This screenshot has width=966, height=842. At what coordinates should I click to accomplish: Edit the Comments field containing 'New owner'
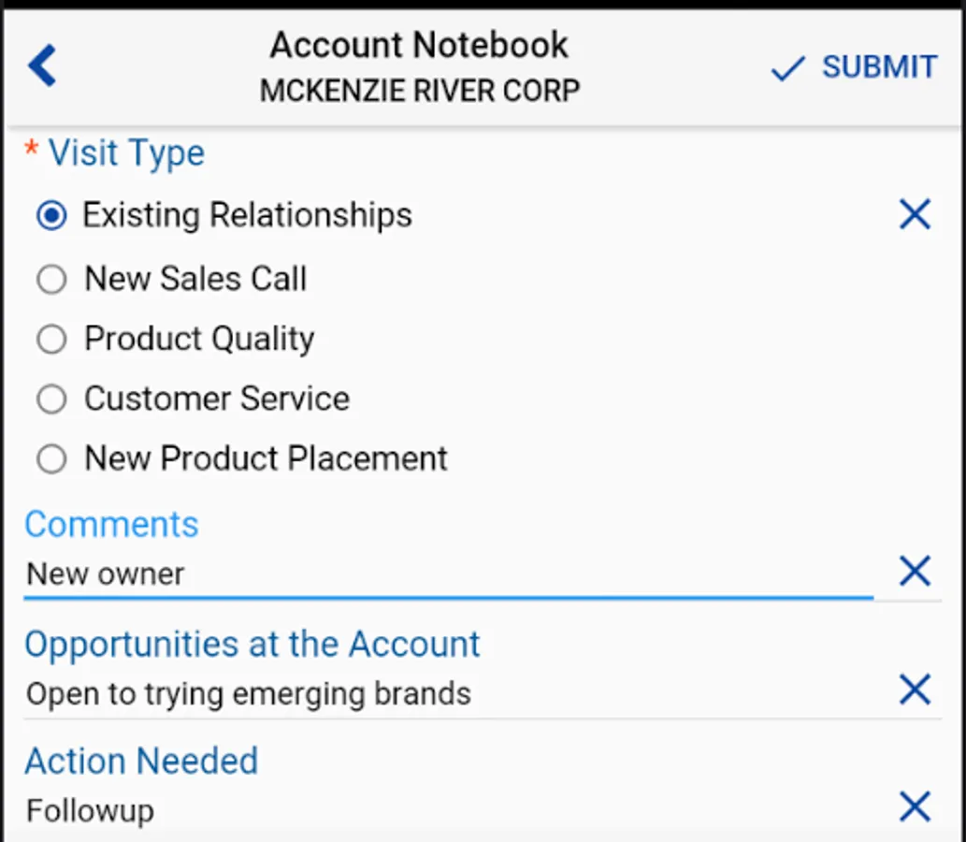pos(449,573)
